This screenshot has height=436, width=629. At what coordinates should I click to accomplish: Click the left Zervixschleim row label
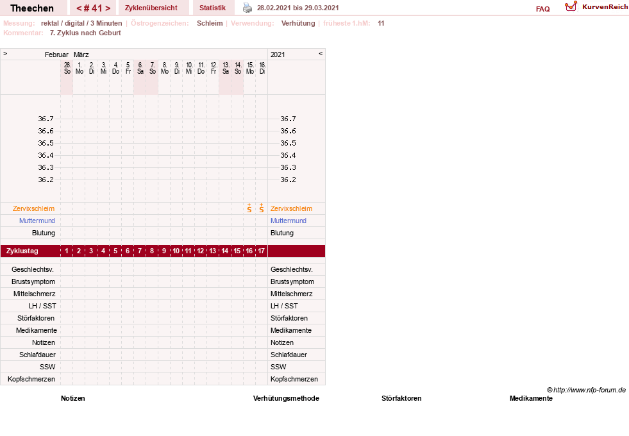pos(34,208)
